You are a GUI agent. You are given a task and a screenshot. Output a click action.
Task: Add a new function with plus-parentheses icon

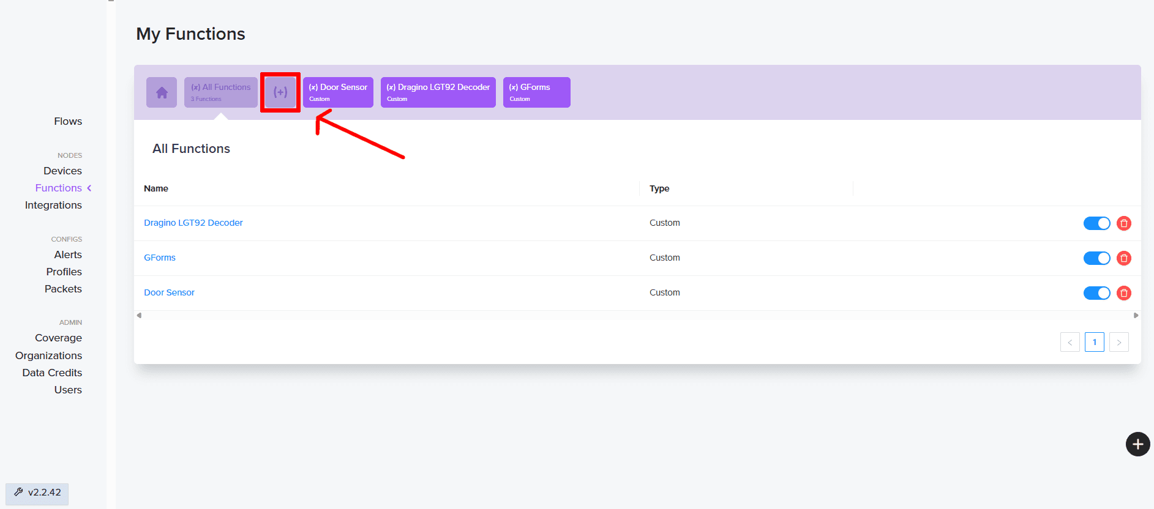pyautogui.click(x=280, y=92)
